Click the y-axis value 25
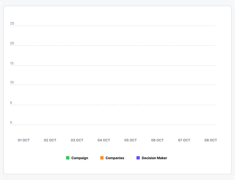The width and height of the screenshot is (235, 180). tap(12, 23)
